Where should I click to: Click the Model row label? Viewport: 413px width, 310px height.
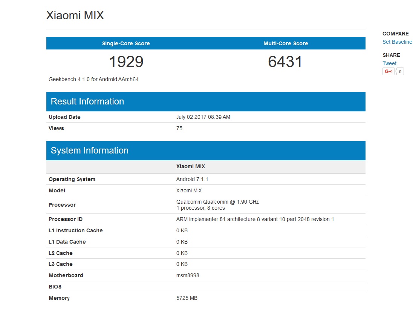point(57,190)
